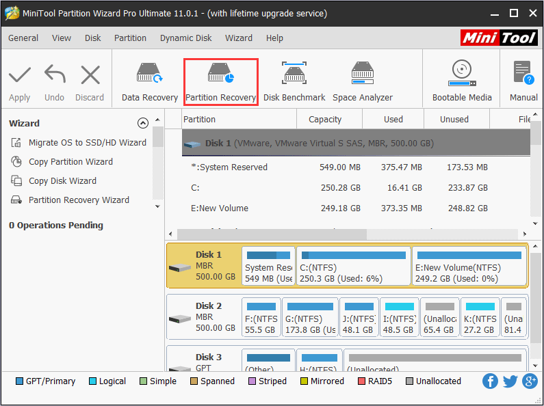Click the MiniTool logo

tap(499, 38)
